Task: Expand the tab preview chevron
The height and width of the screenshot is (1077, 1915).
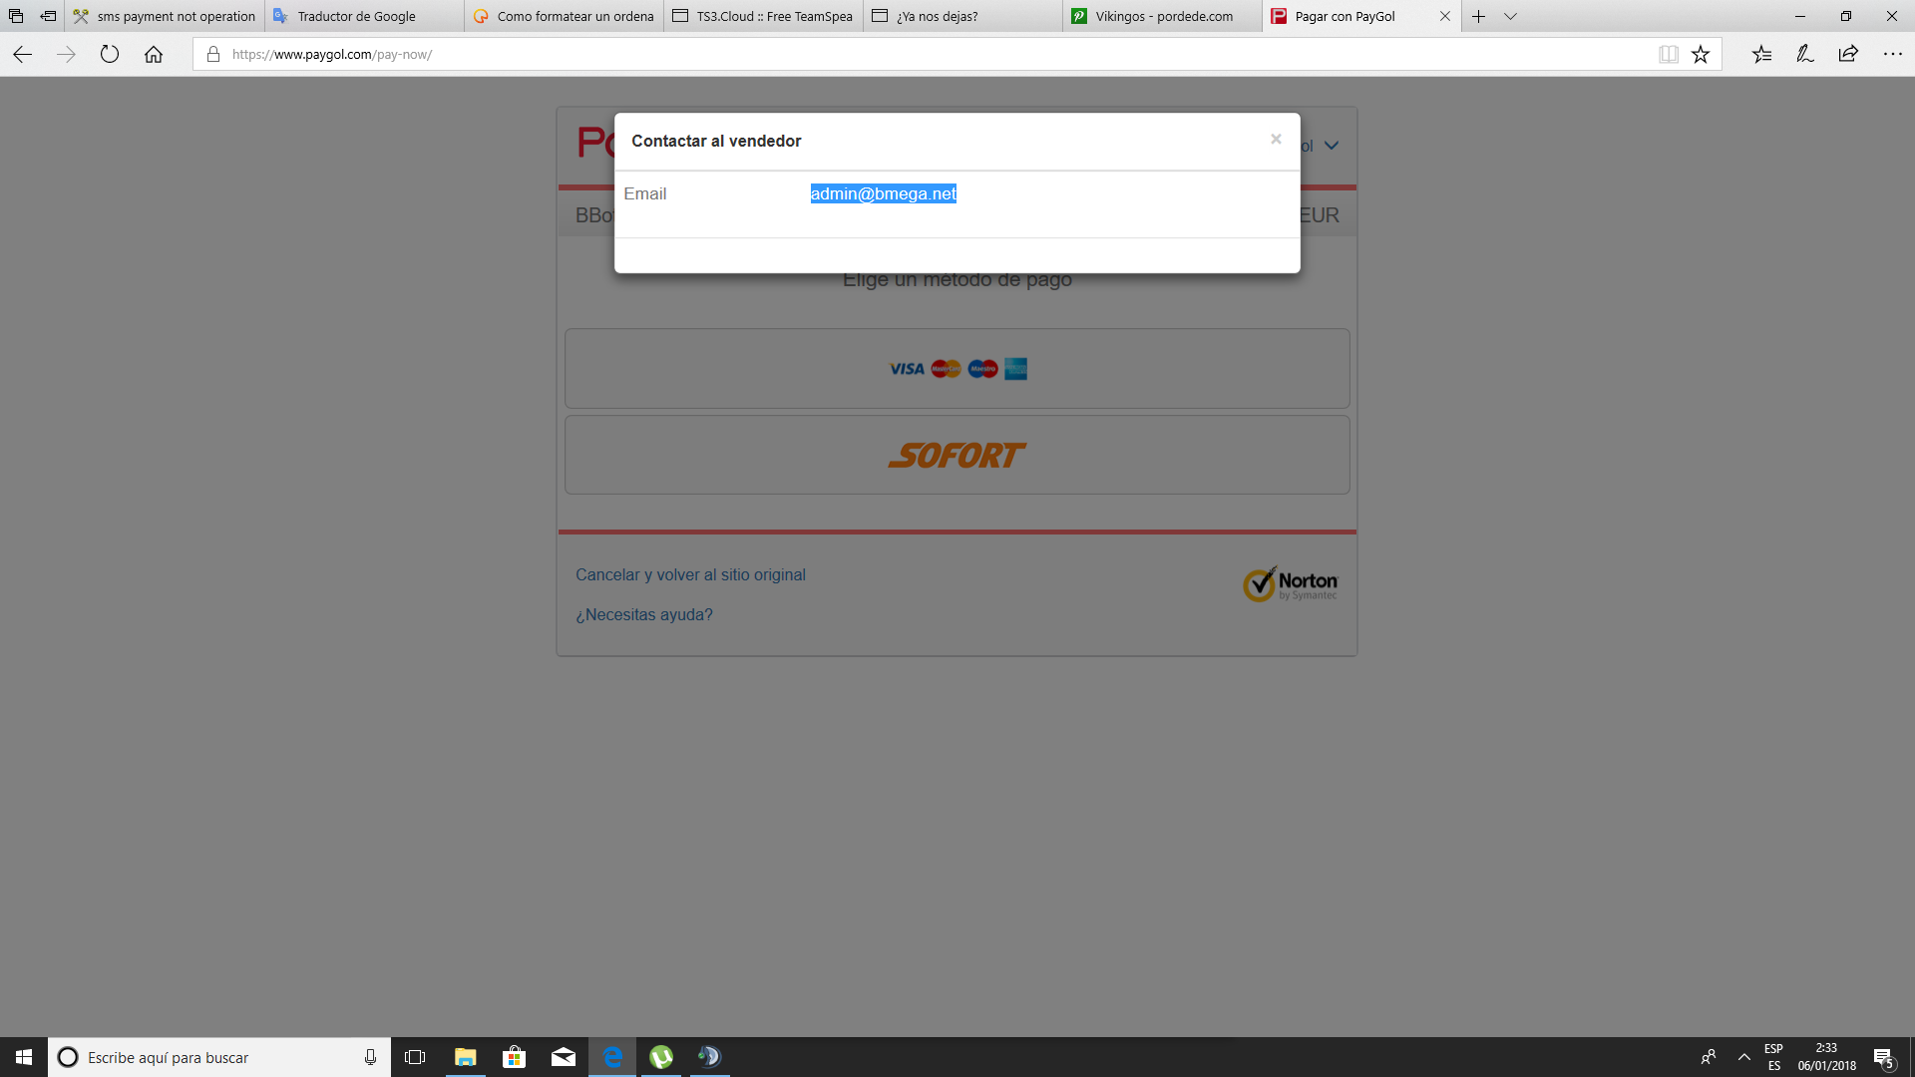Action: pyautogui.click(x=1510, y=16)
